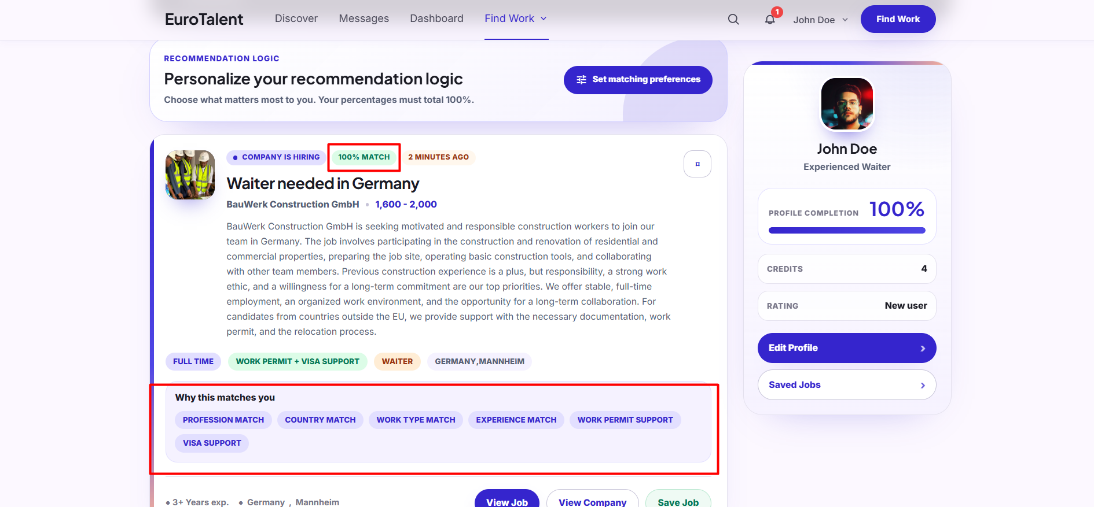The image size is (1094, 507).
Task: Open the search magnifier icon
Action: click(733, 19)
